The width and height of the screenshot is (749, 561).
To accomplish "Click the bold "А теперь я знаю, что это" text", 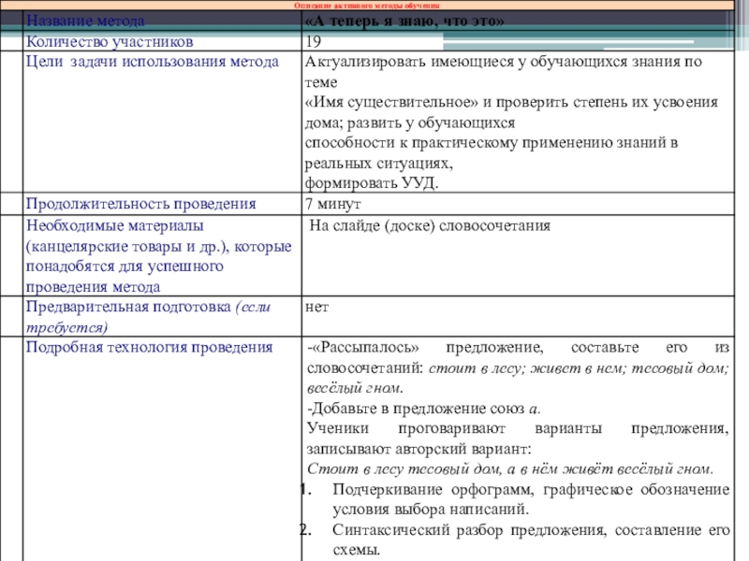I will (404, 22).
